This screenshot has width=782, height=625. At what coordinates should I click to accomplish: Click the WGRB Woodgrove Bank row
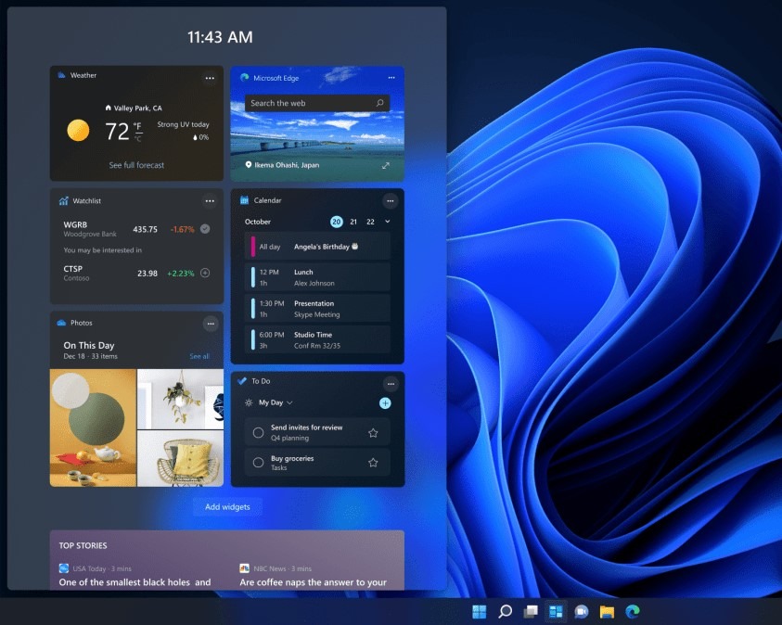136,229
